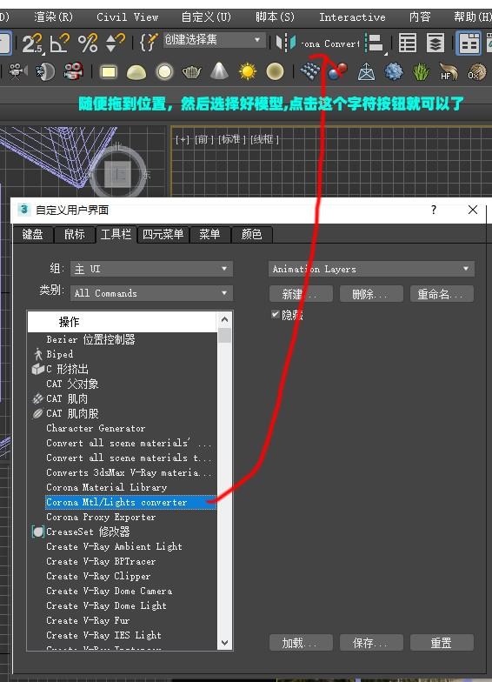Click the camera with half-moon icon
The width and height of the screenshot is (492, 682).
45,71
